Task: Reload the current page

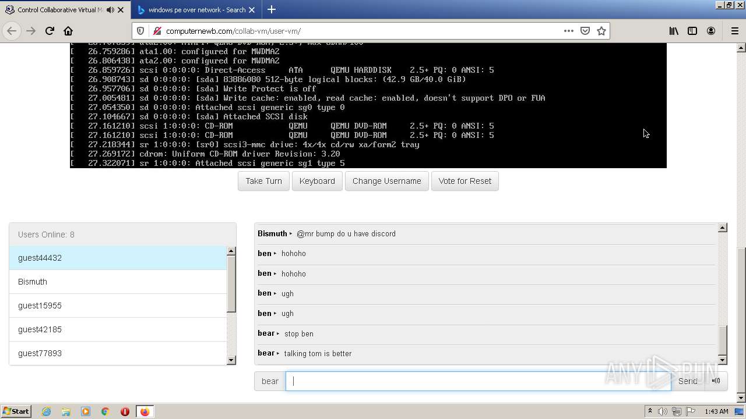Action: 50,31
